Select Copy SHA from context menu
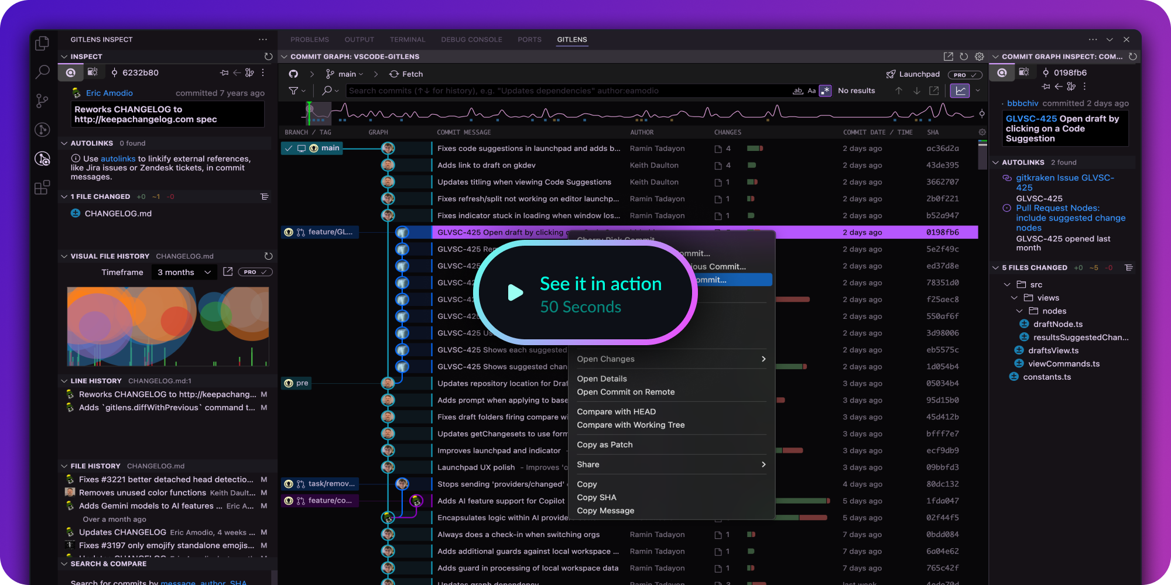 click(597, 497)
